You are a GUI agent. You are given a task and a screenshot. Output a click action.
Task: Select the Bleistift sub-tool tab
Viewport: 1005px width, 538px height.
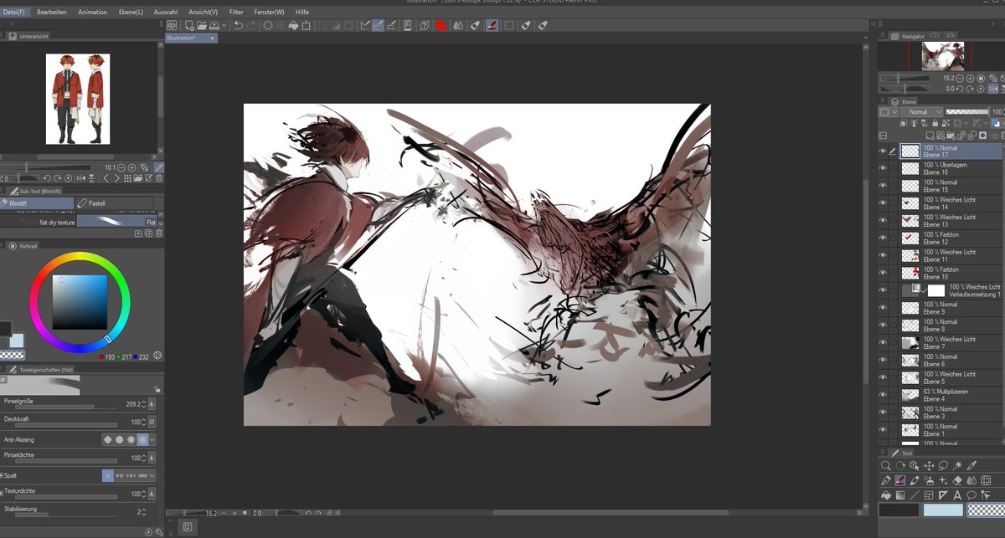38,203
